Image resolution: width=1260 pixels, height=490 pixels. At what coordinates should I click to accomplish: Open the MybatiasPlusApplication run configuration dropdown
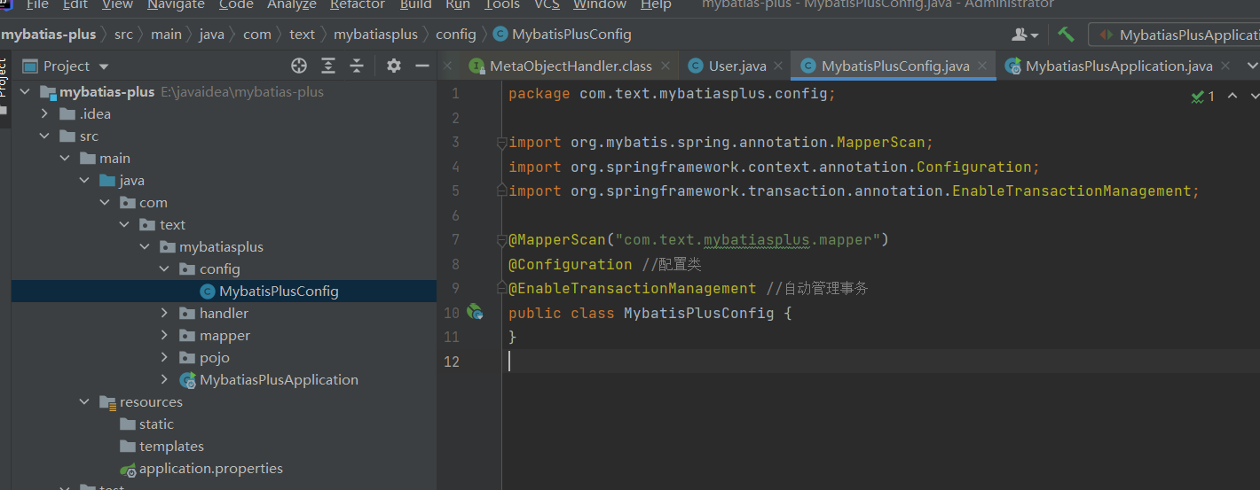(1176, 35)
